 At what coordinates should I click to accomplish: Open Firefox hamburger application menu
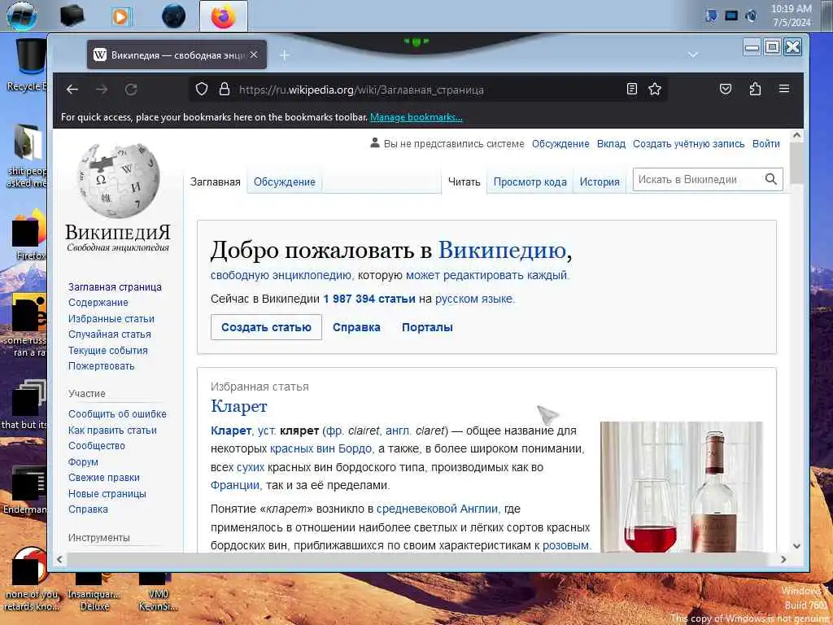[x=783, y=89]
